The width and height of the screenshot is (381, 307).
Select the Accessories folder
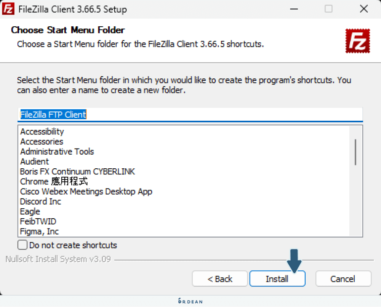coord(42,142)
